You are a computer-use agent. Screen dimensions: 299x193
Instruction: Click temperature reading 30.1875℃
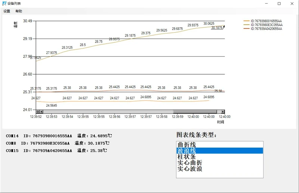pyautogui.click(x=99, y=143)
